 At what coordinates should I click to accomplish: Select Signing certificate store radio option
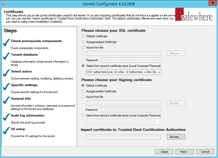click(x=83, y=115)
